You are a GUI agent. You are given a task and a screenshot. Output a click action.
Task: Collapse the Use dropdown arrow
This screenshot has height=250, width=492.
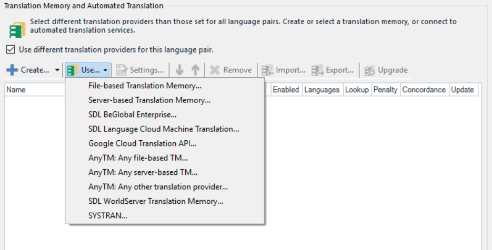coord(105,70)
